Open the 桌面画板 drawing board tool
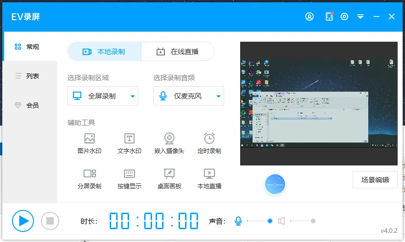Viewport: 405px width, 242px height. point(169,179)
